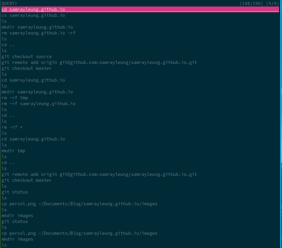Select the upper git status entry
The height and width of the screenshot is (248, 282).
click(x=15, y=192)
